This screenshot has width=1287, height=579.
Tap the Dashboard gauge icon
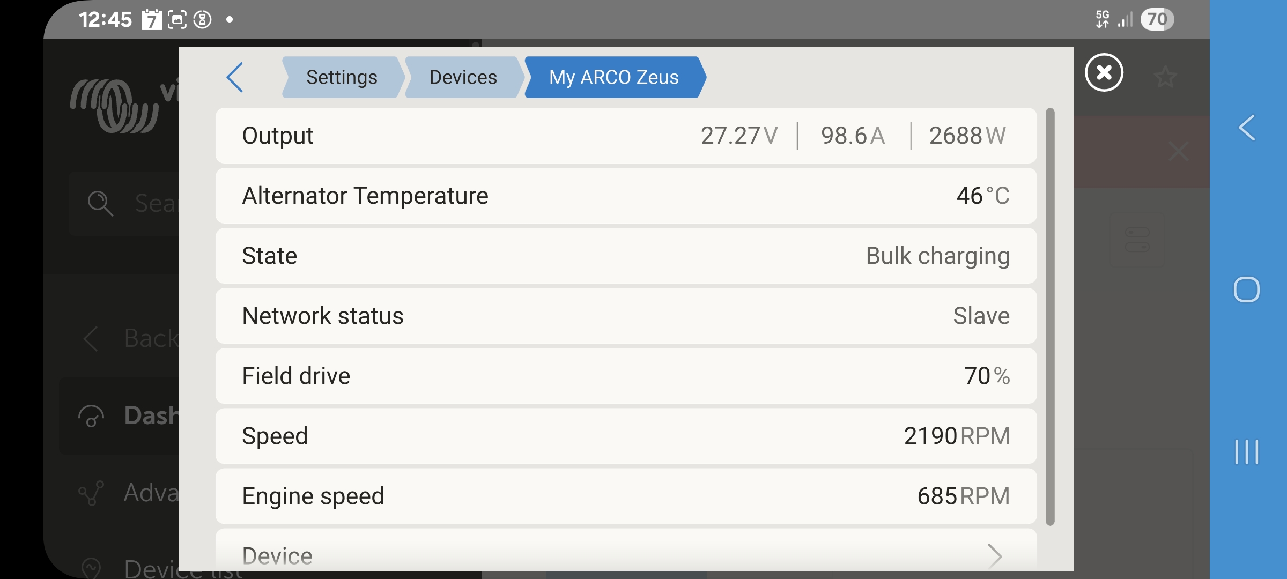pyautogui.click(x=91, y=416)
